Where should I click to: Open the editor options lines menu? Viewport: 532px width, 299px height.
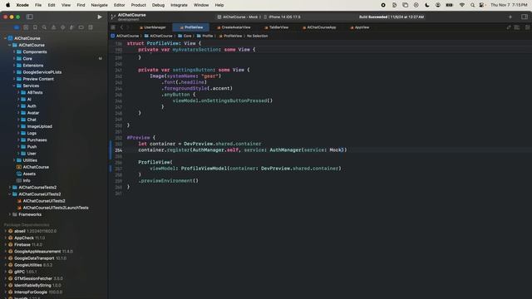coord(517,27)
